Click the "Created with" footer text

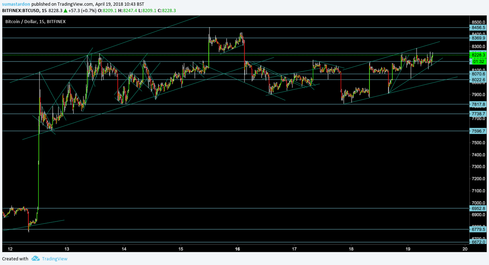point(15,259)
